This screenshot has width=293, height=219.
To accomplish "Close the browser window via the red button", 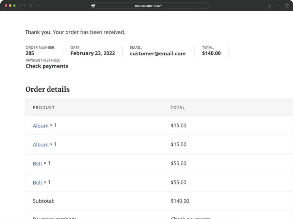I will tap(6, 5).
